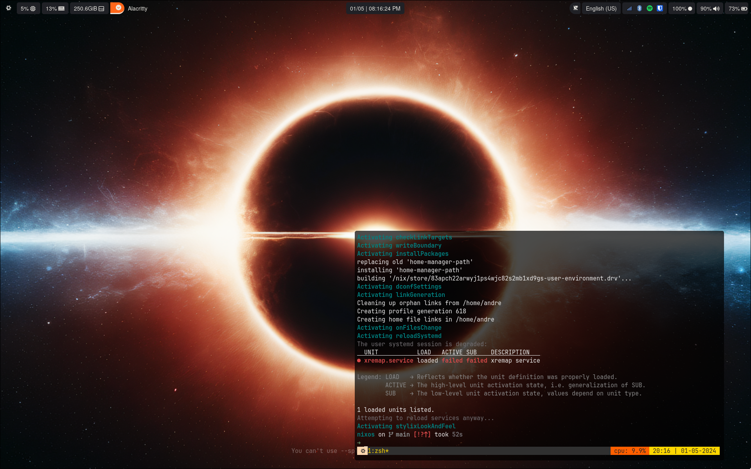This screenshot has height=469, width=751.
Task: Click '1 loaded units listed.' line
Action: 395,410
